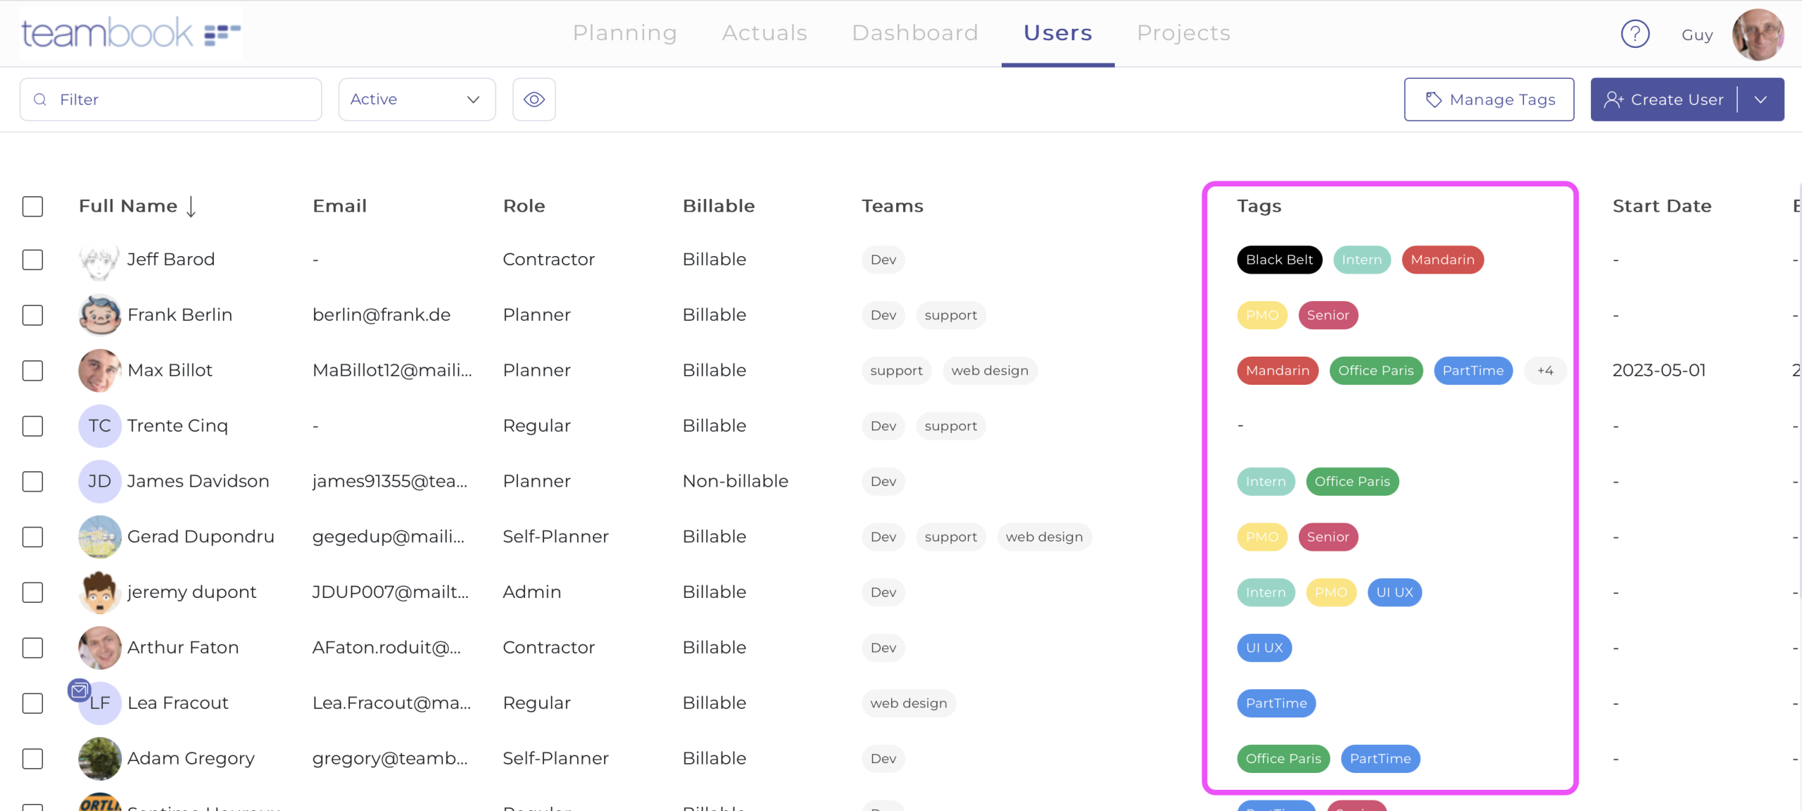Click the Full Name sort arrow
1802x811 pixels.
click(191, 206)
